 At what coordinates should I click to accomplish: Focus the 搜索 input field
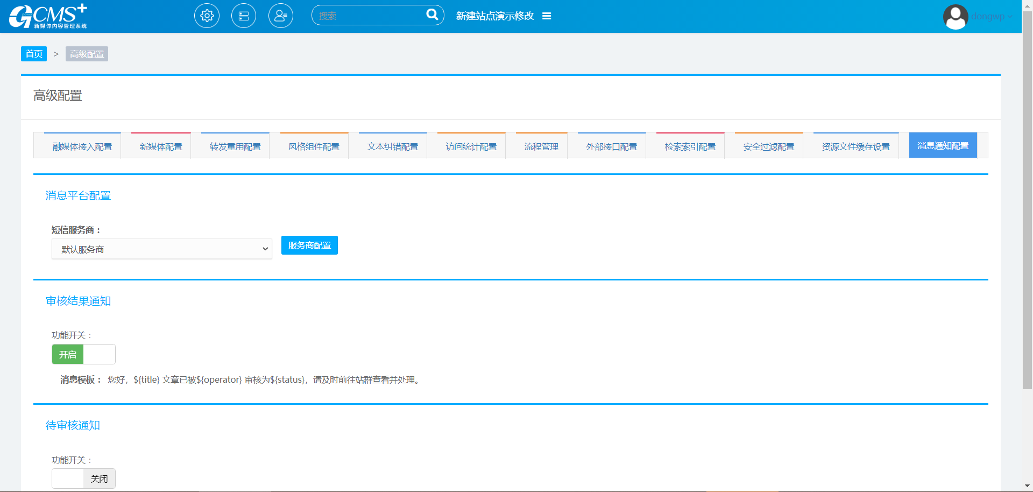(369, 16)
